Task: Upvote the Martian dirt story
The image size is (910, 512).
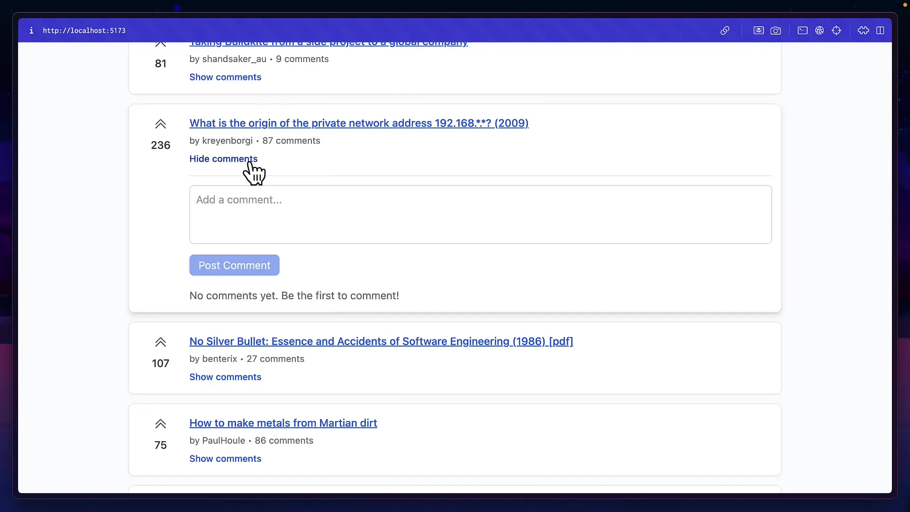Action: click(160, 424)
